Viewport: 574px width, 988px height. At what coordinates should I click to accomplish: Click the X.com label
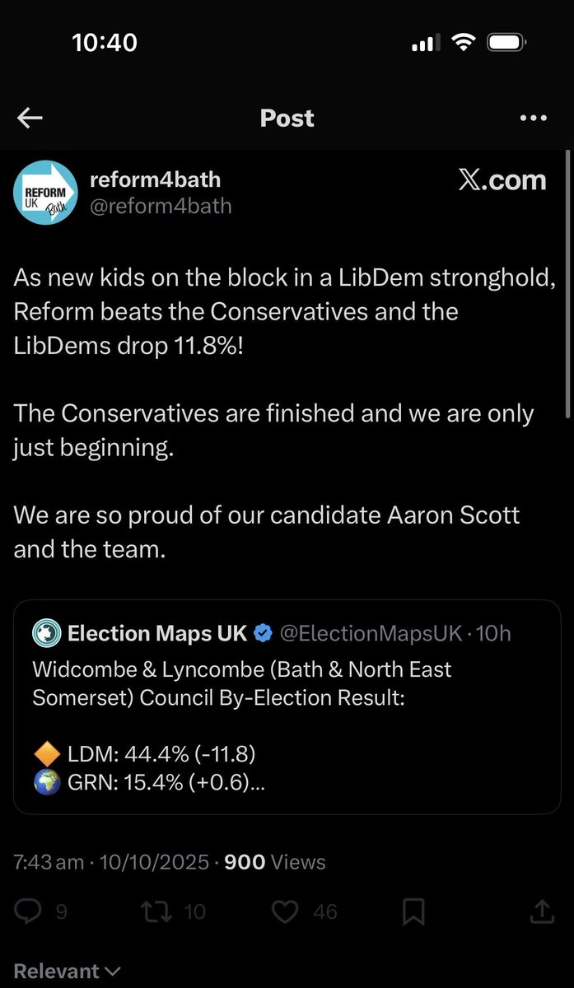click(x=502, y=180)
